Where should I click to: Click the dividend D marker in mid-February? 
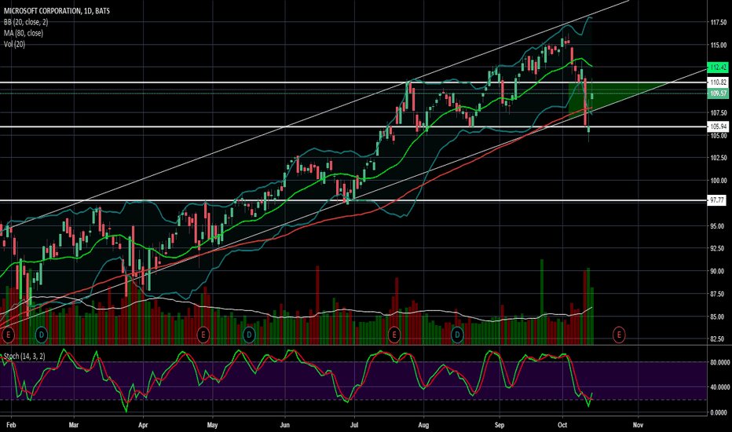pos(42,335)
